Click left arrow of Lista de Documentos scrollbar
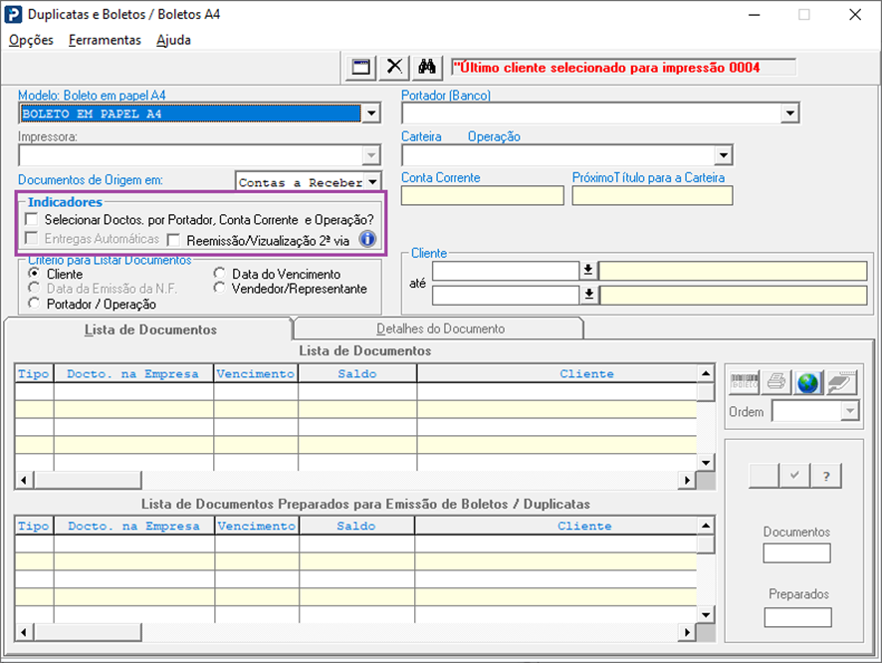 point(24,480)
